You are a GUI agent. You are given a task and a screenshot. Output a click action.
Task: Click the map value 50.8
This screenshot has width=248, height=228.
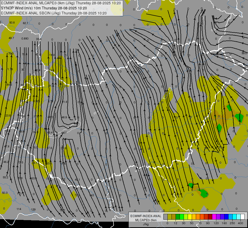pyautogui.click(x=12, y=23)
